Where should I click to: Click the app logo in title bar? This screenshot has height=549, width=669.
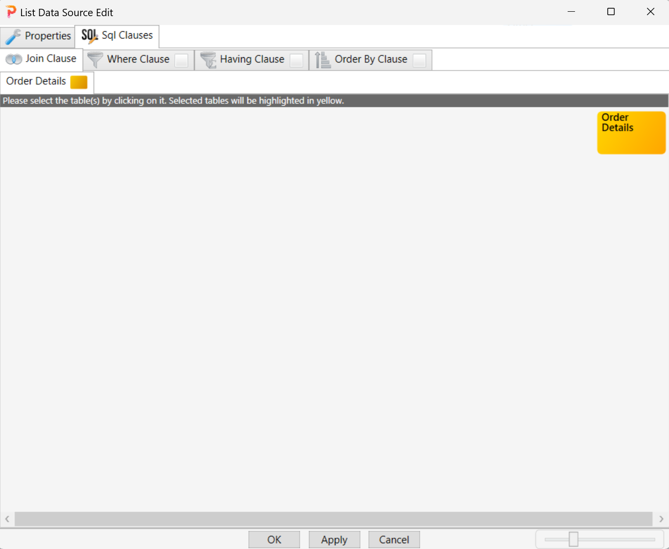[x=11, y=12]
